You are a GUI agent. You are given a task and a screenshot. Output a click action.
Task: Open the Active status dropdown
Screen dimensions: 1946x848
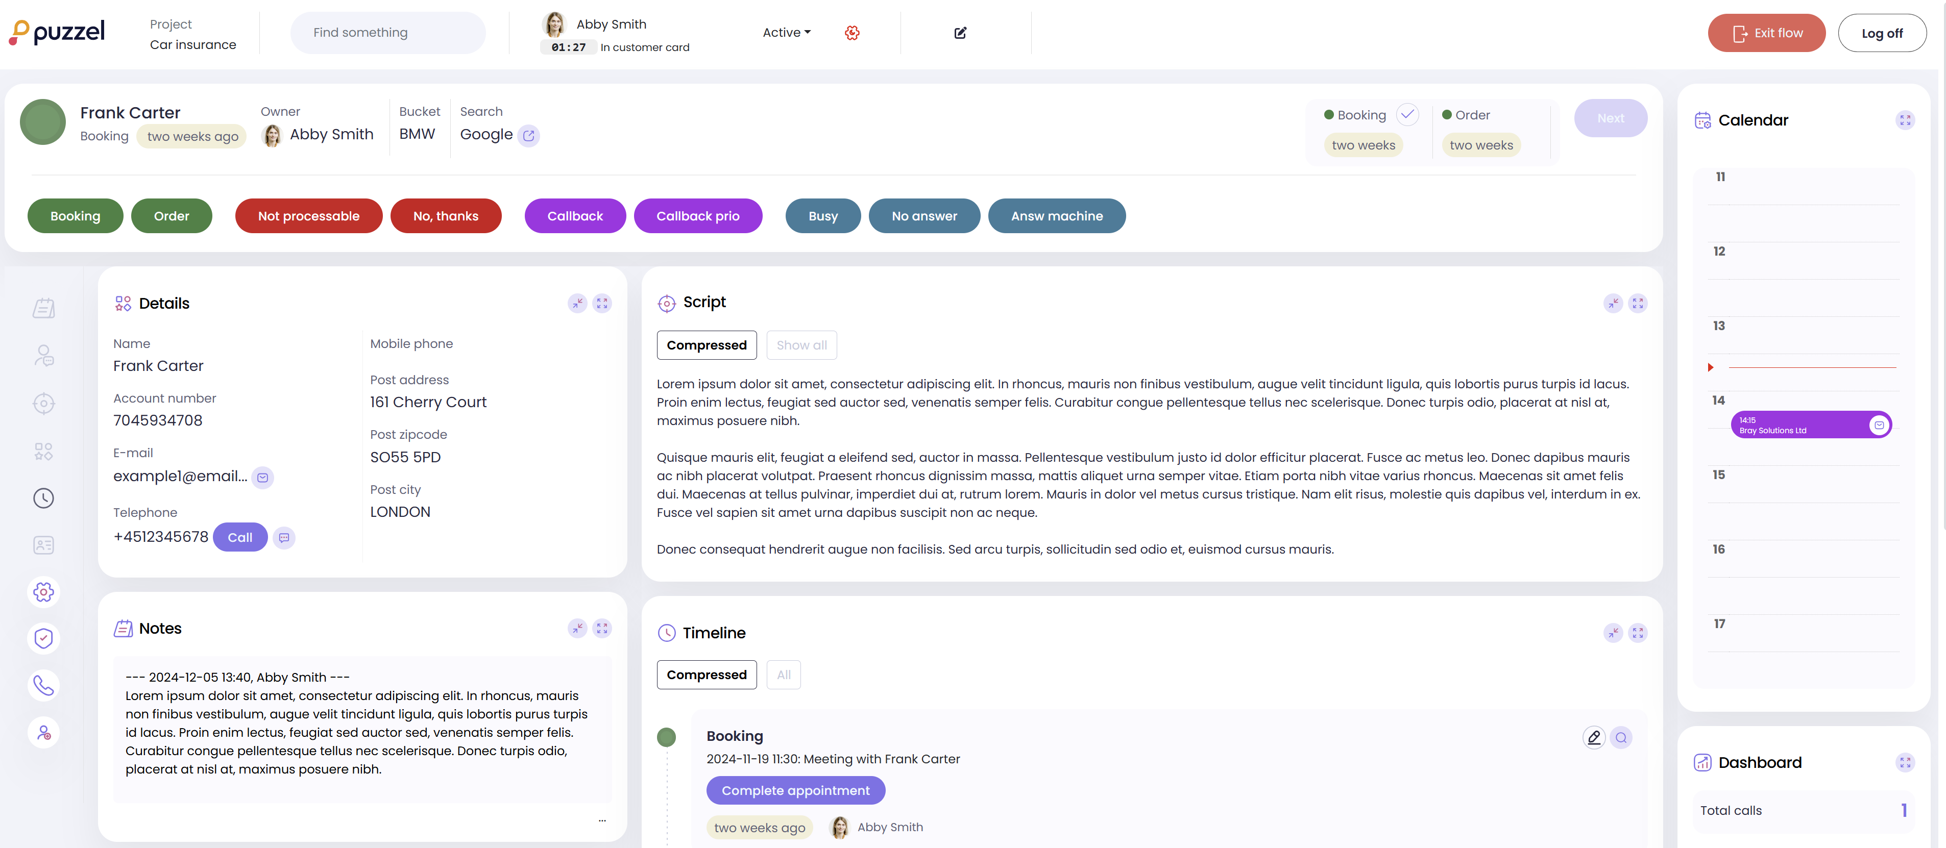pyautogui.click(x=786, y=33)
